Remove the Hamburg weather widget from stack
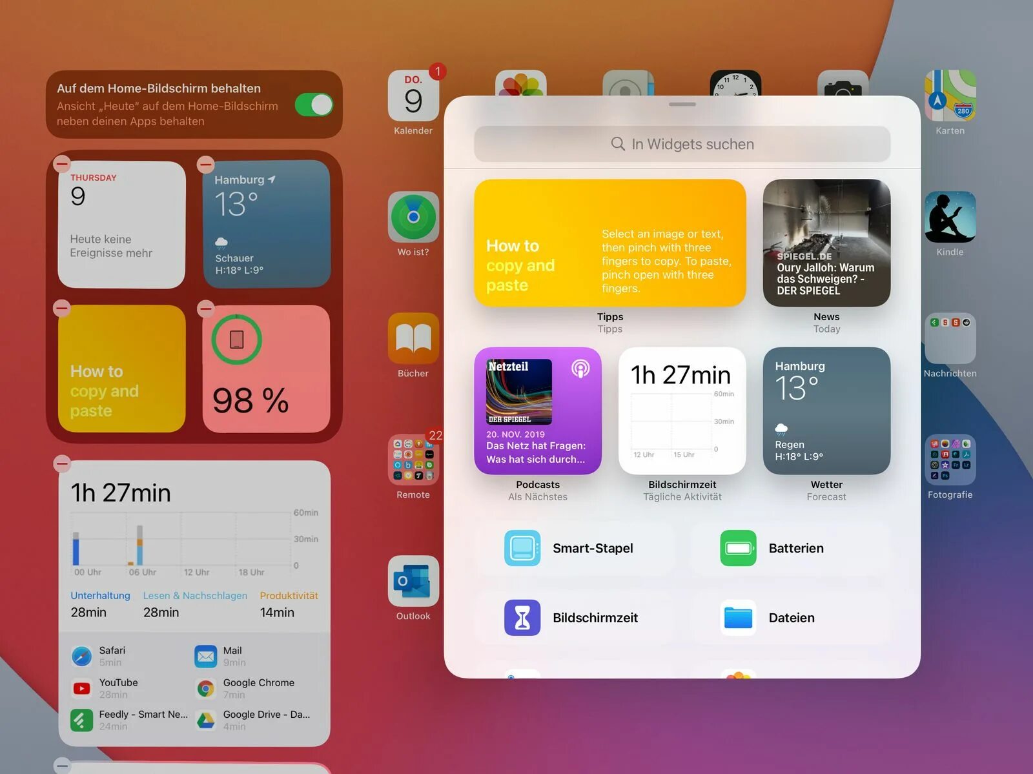This screenshot has height=774, width=1033. [x=206, y=164]
